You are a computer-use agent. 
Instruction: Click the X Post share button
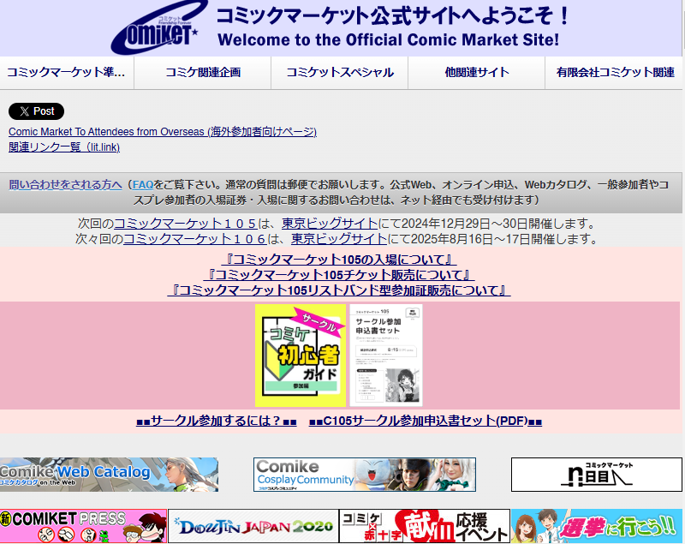(36, 111)
